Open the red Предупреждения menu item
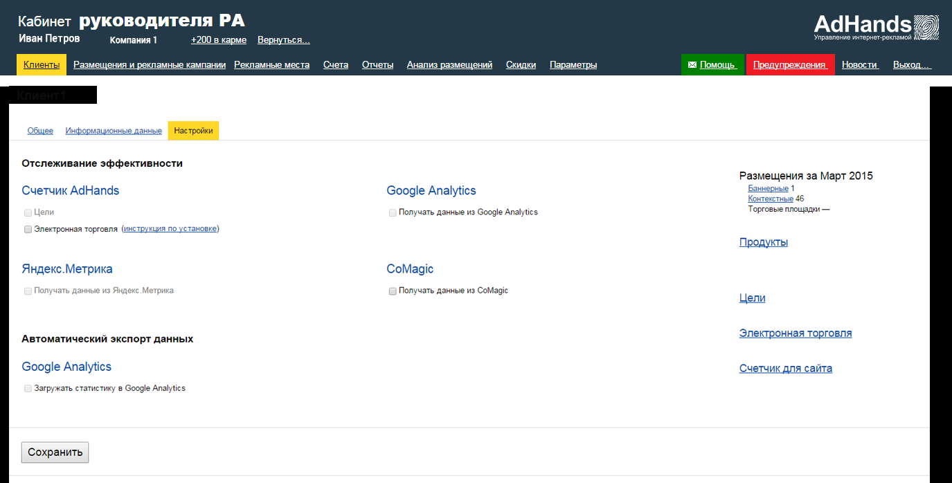 pos(789,65)
